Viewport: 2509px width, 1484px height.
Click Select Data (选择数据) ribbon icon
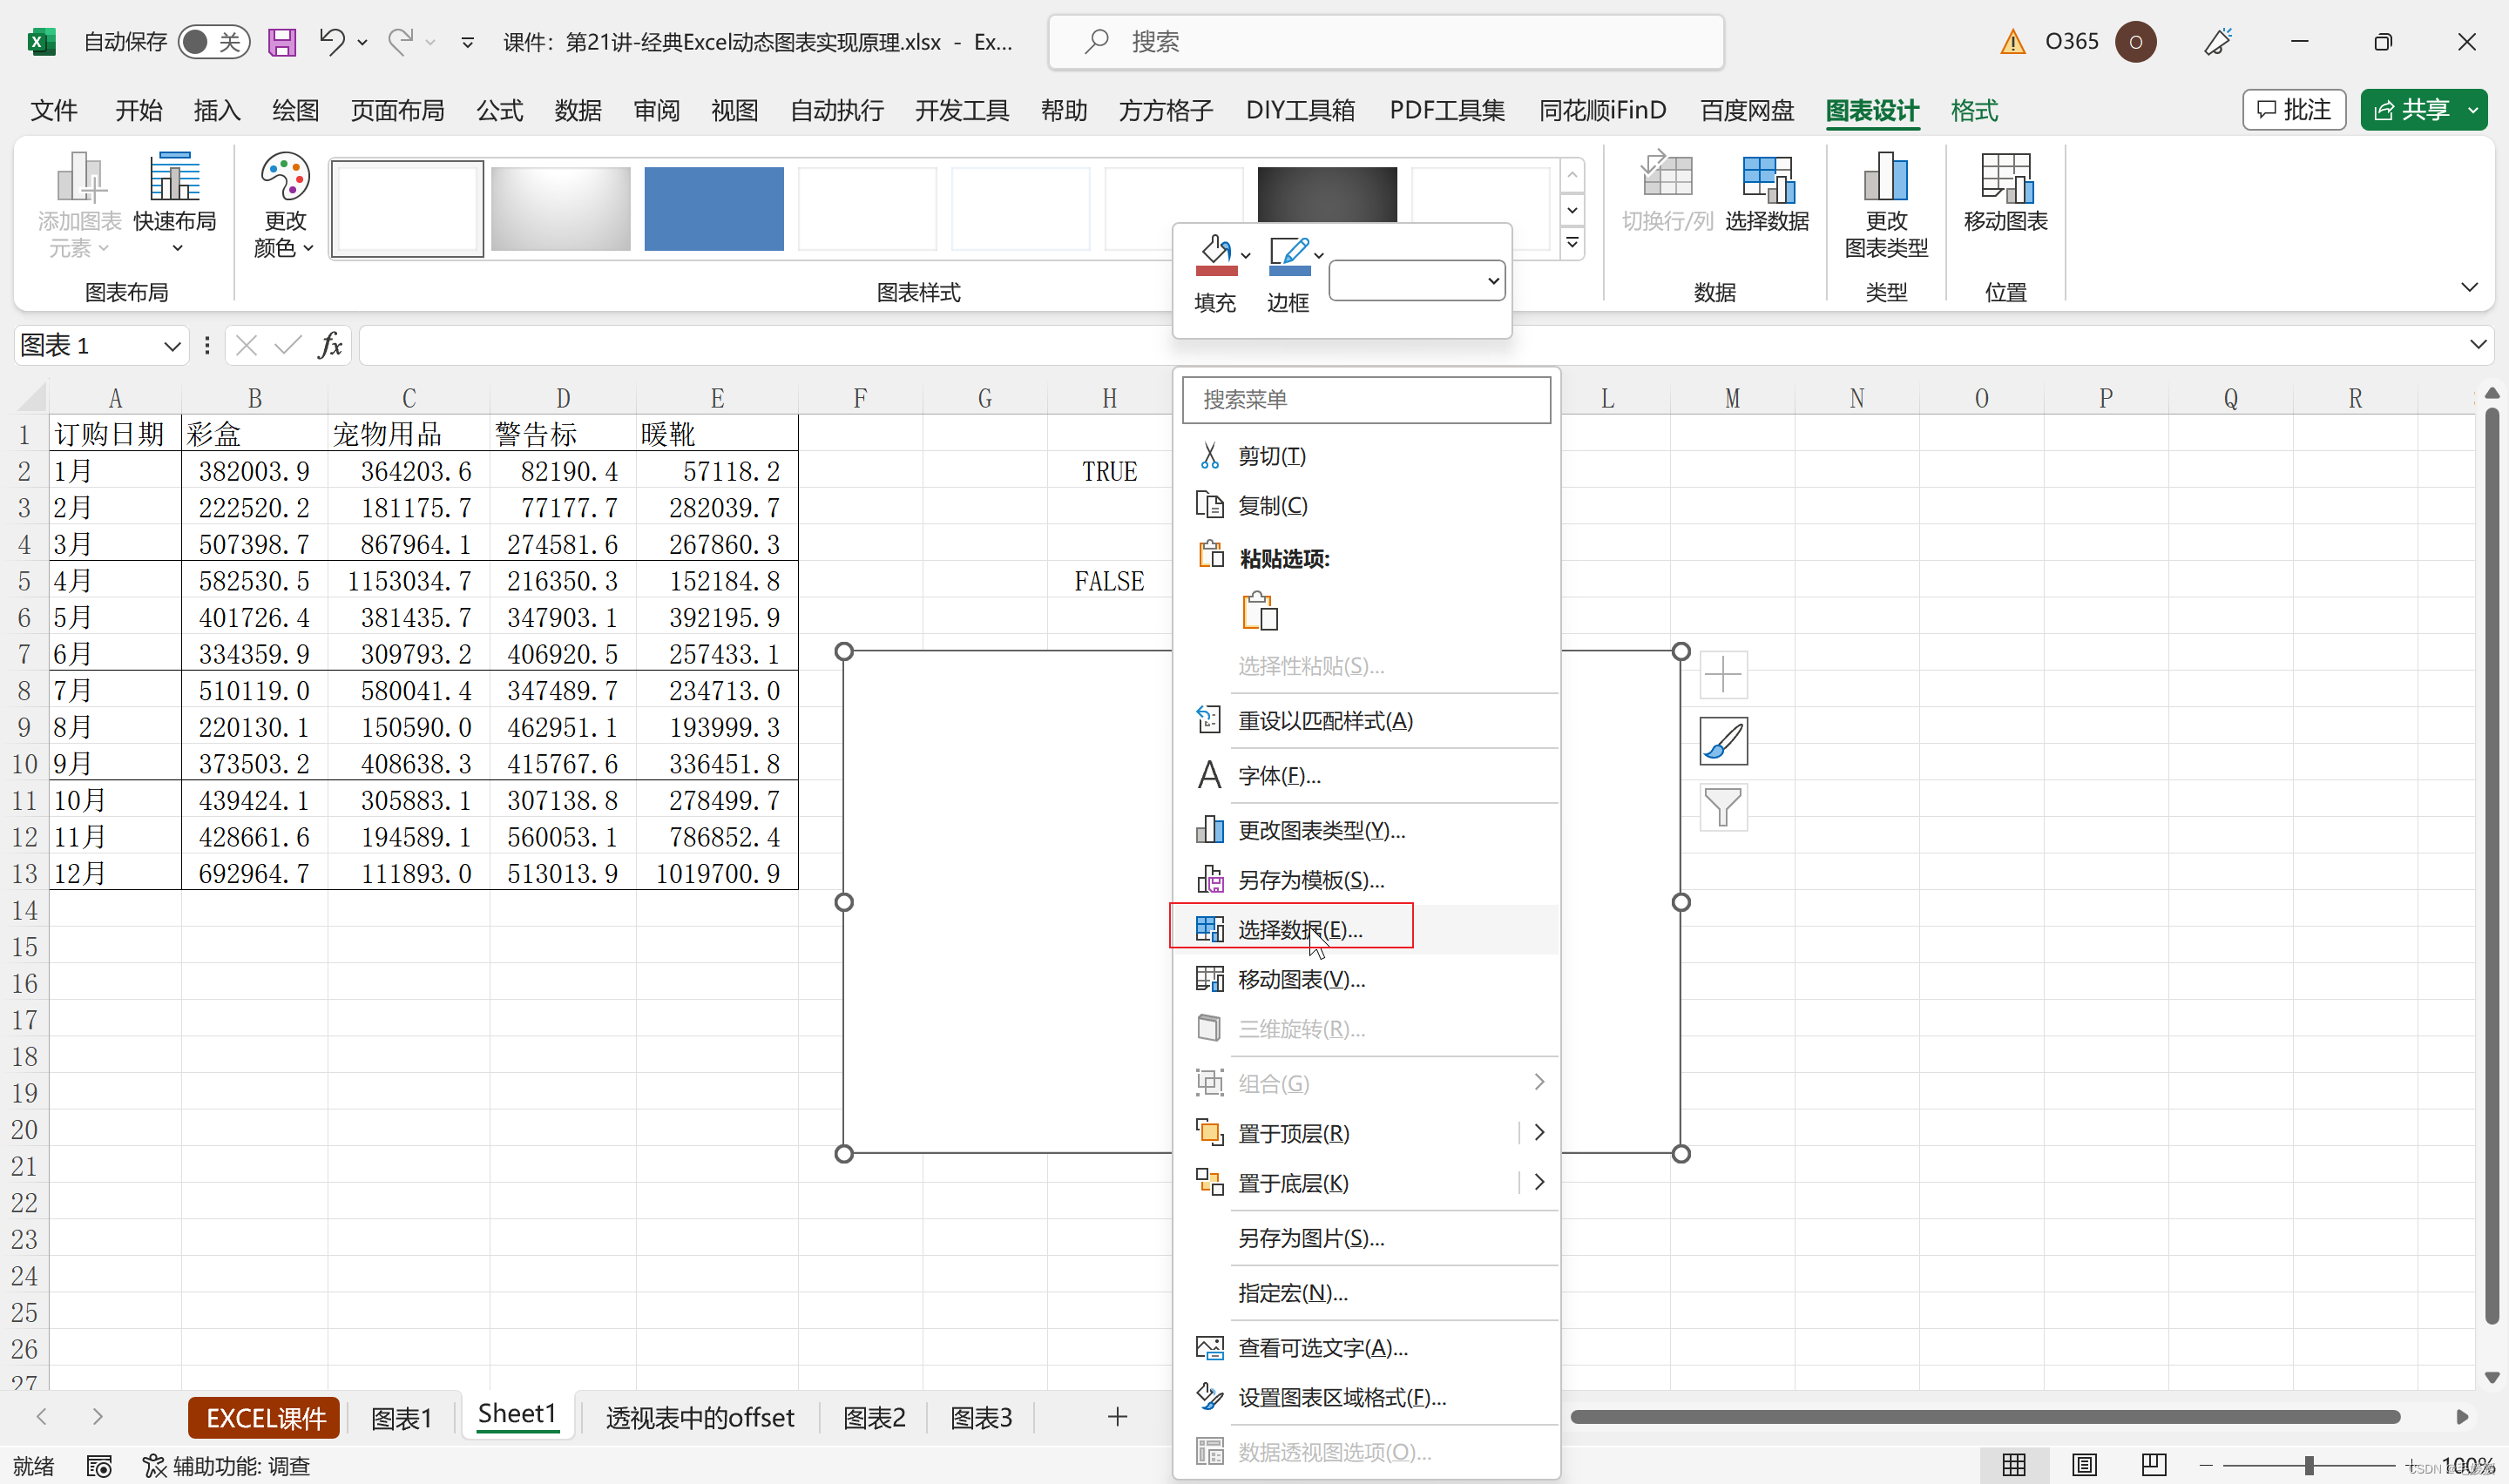coord(1767,194)
